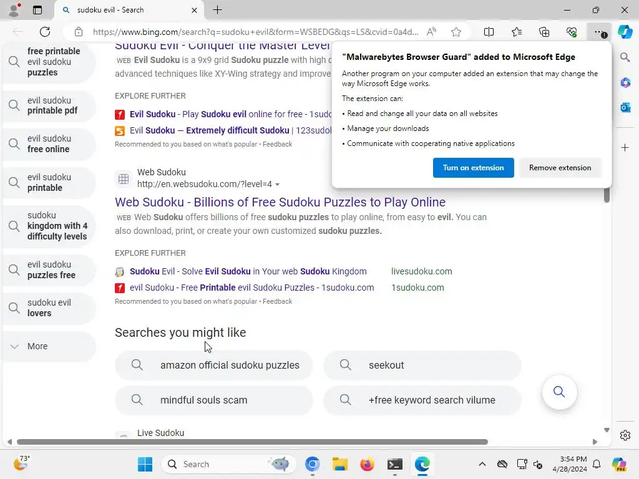Select 'evil sudoku puzzles free' suggestion

(x=49, y=269)
